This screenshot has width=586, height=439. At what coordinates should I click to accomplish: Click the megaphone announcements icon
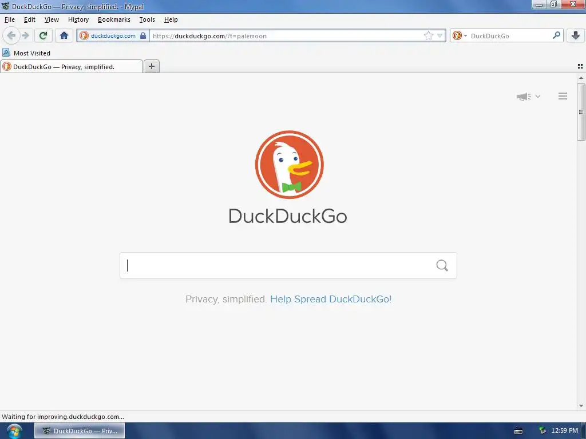tap(524, 97)
